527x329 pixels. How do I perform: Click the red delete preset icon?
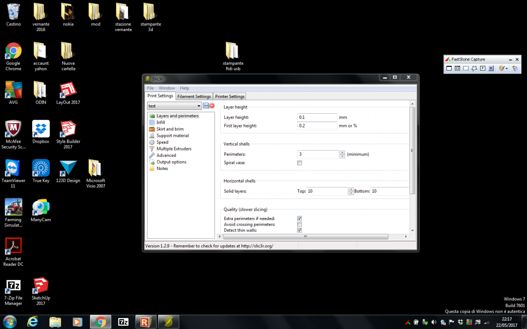tap(212, 106)
